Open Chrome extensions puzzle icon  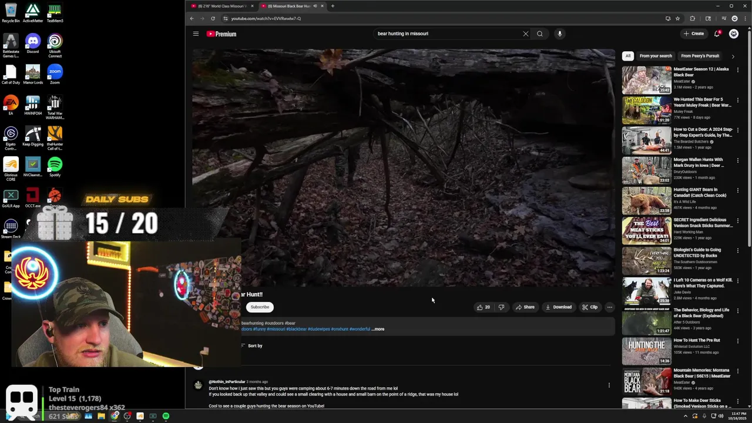click(x=692, y=18)
